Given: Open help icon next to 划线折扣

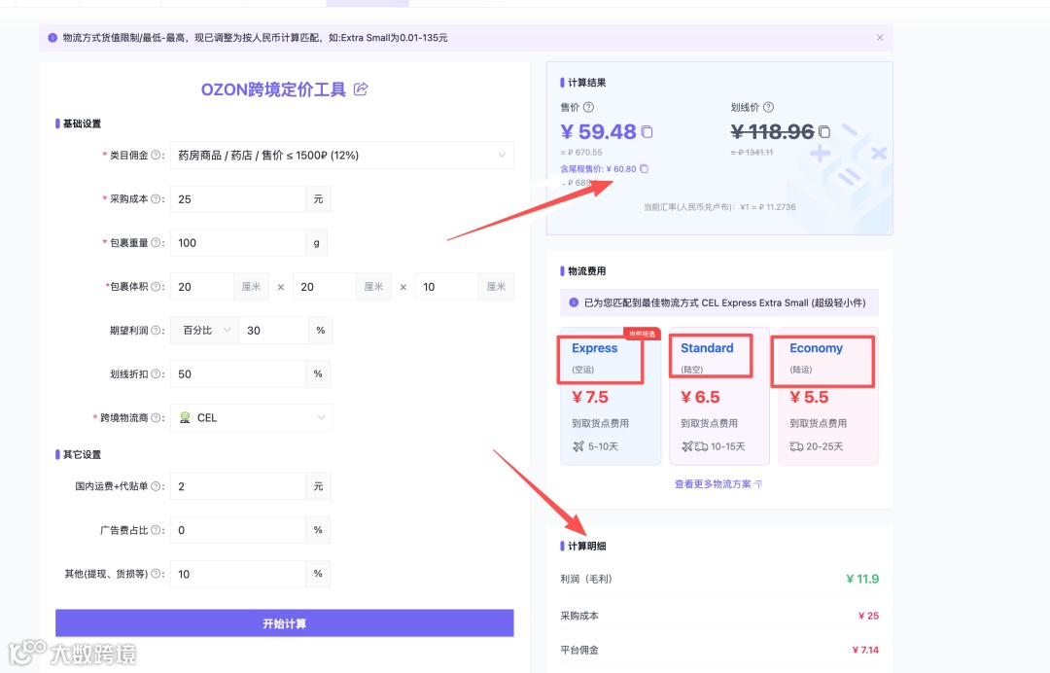Looking at the screenshot, I should tap(156, 374).
